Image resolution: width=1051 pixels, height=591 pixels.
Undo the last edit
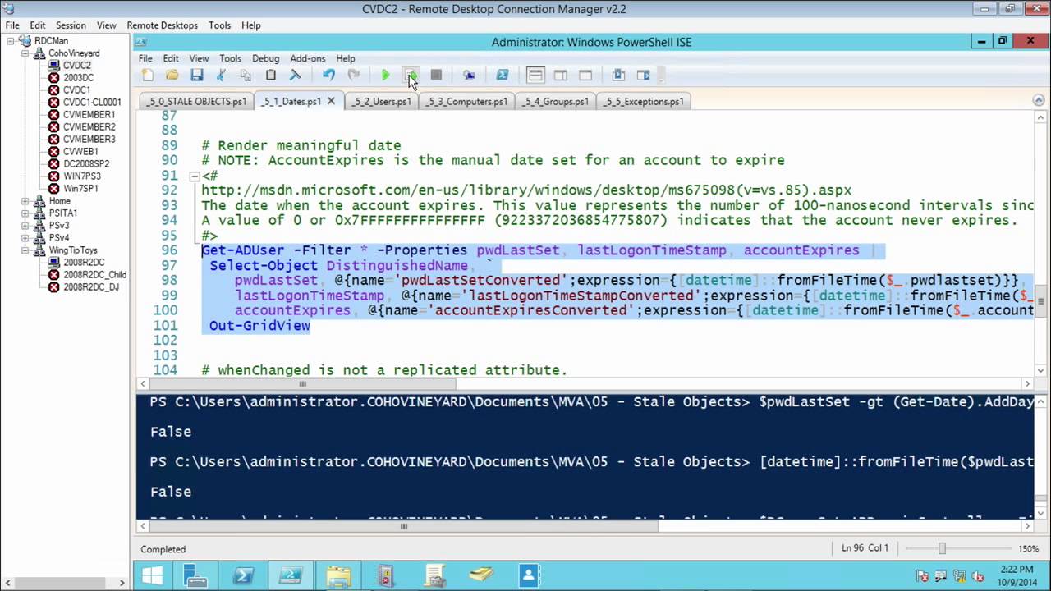(x=328, y=76)
